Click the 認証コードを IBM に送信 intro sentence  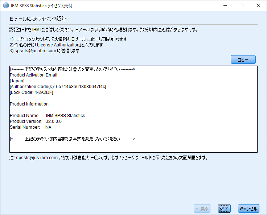[103, 30]
